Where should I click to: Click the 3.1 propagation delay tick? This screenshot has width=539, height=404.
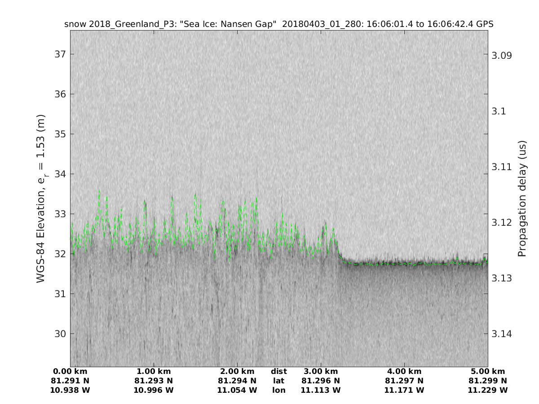pyautogui.click(x=499, y=111)
